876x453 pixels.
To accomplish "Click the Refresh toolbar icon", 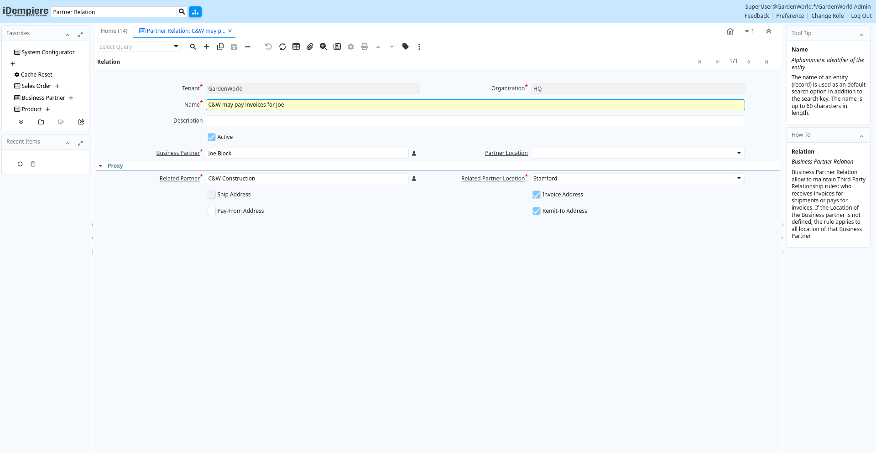I will [x=282, y=46].
